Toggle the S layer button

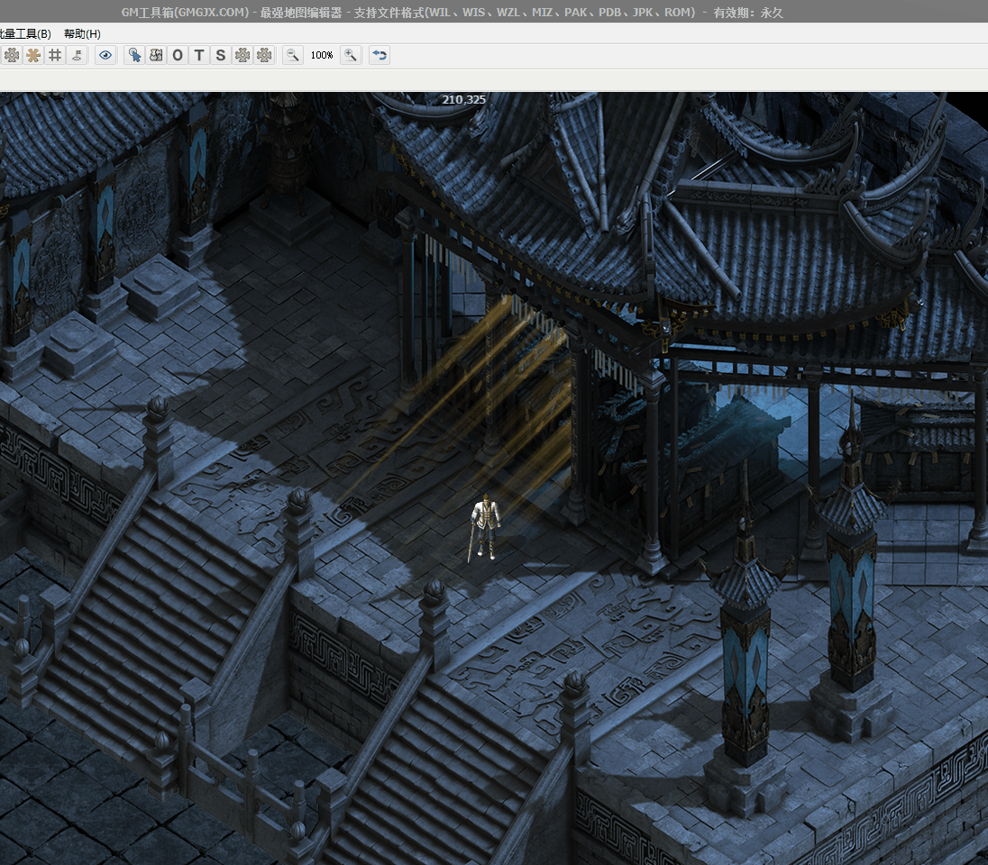(221, 56)
